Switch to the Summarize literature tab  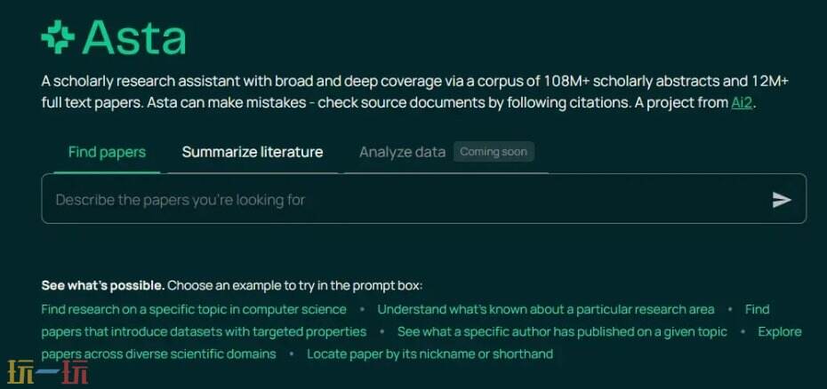click(x=252, y=152)
